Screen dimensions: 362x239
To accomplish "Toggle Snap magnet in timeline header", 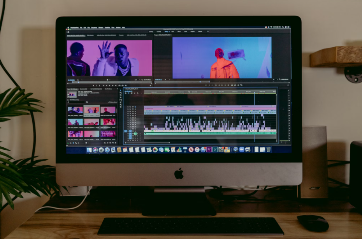I will click(x=128, y=93).
